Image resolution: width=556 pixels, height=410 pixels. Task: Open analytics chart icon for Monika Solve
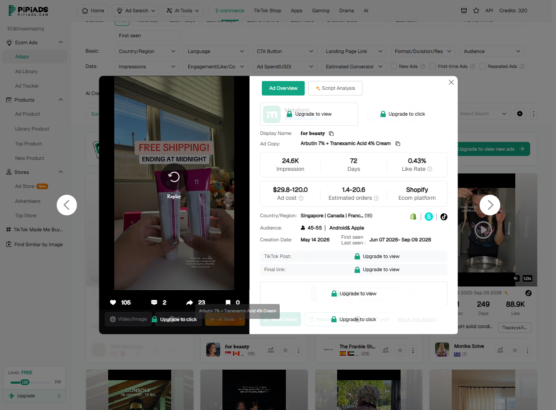(x=500, y=350)
